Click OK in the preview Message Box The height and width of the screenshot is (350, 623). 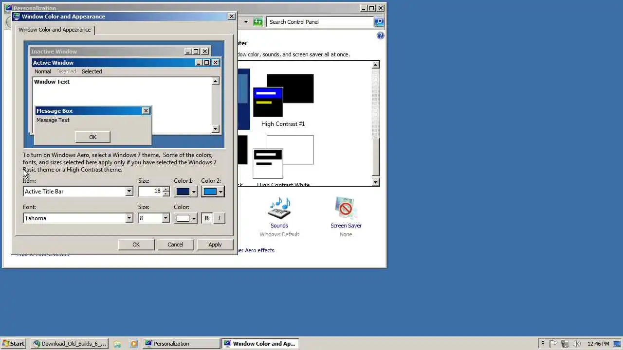point(92,137)
